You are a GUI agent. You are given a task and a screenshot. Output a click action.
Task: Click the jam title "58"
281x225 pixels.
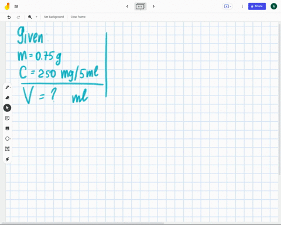[16, 6]
